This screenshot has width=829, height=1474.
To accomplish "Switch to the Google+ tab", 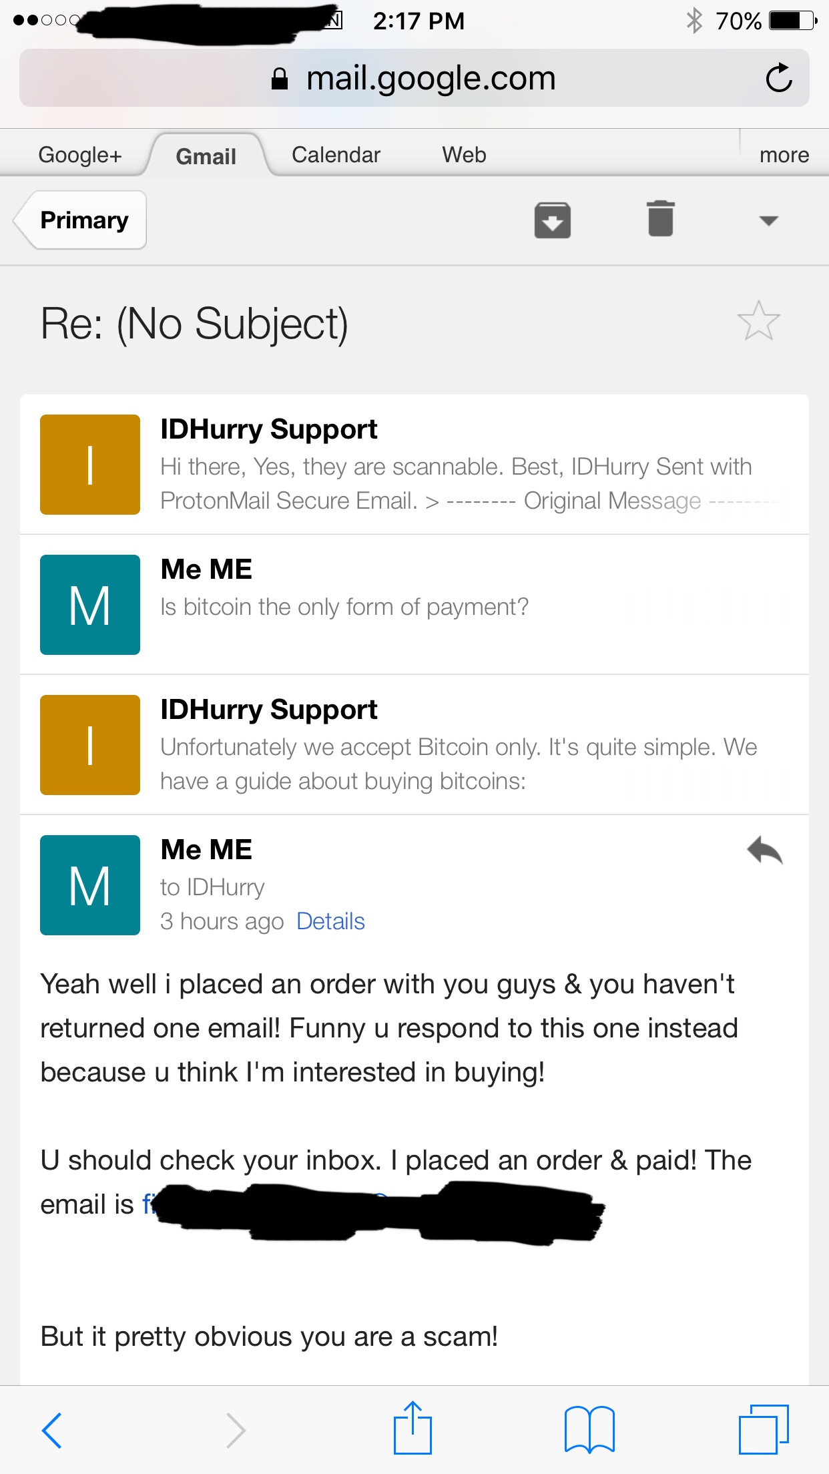I will click(80, 155).
